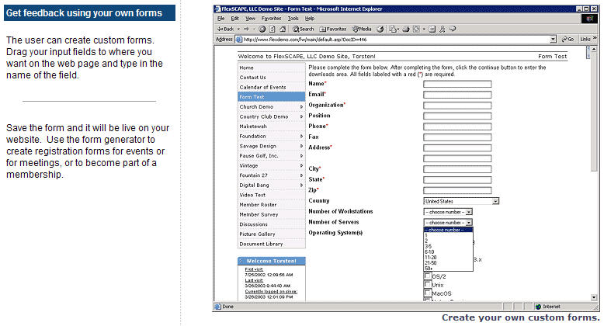Image resolution: width=604 pixels, height=326 pixels.
Task: Click the Name input field
Action: 457,84
